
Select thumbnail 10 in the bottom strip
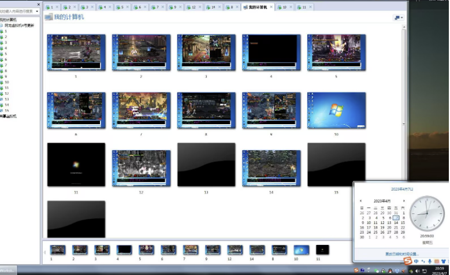[x=302, y=250]
